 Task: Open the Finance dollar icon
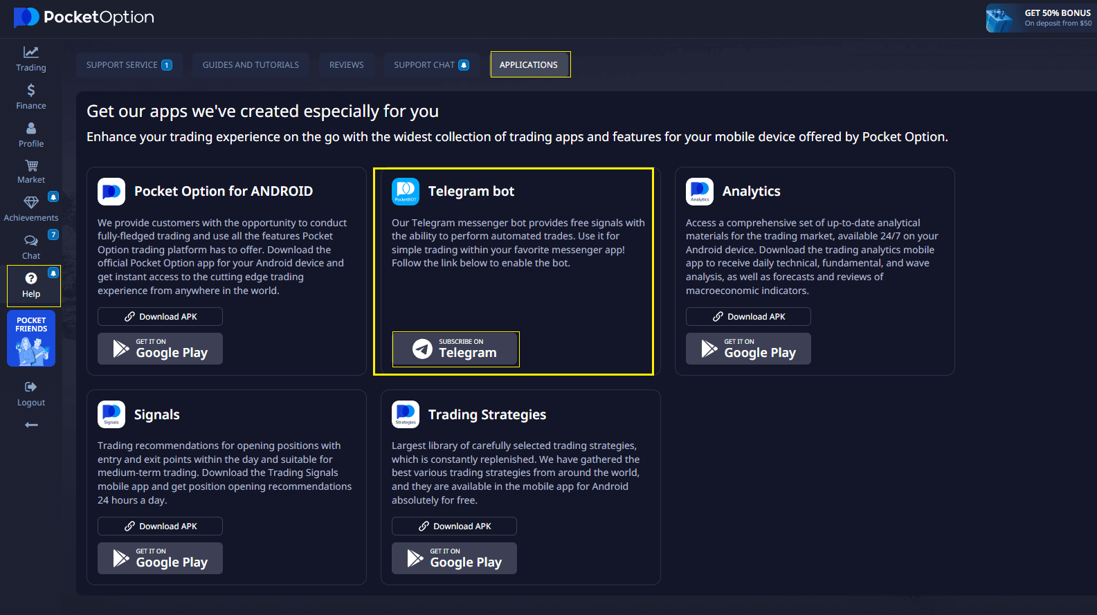coord(31,96)
